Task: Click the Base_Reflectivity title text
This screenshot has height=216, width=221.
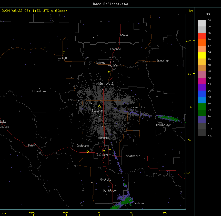Action: 110,4
